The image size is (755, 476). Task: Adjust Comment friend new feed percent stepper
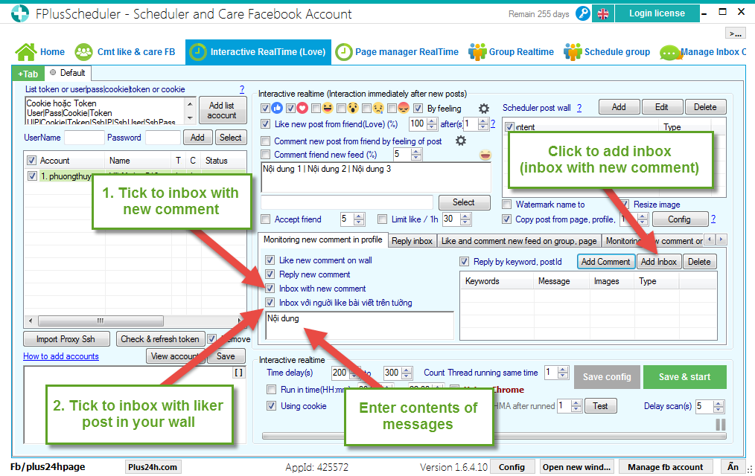point(416,155)
